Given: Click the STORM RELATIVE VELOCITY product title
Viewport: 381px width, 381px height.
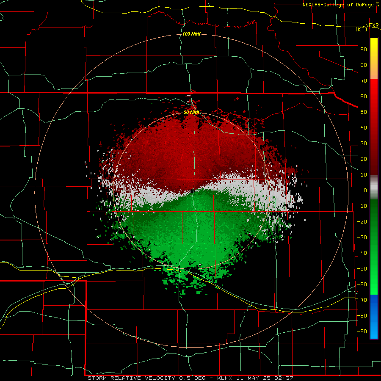Looking at the screenshot, I should tap(133, 378).
